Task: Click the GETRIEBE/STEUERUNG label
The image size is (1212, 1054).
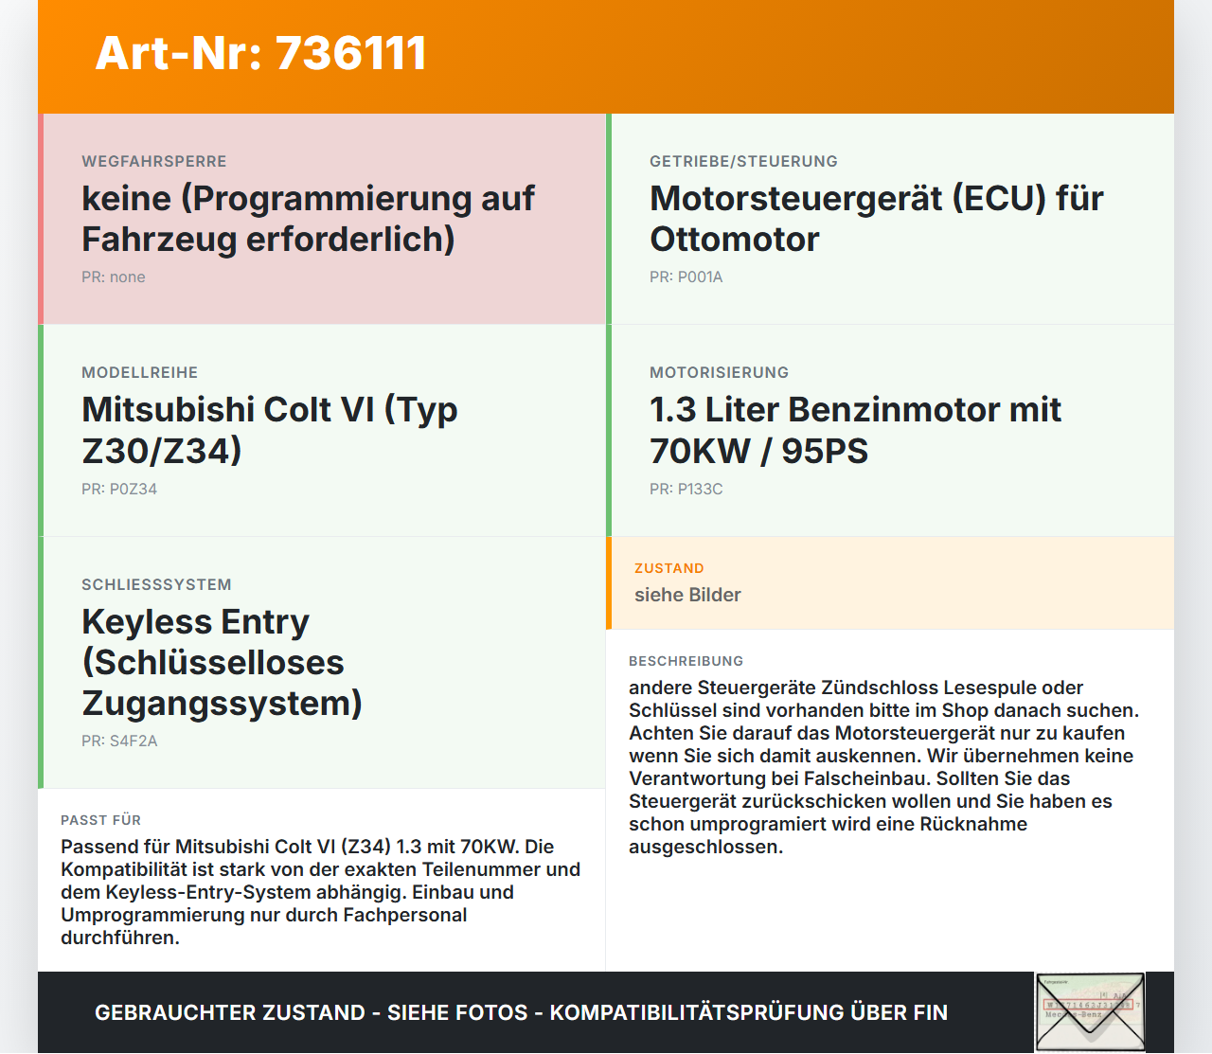Action: click(x=744, y=162)
